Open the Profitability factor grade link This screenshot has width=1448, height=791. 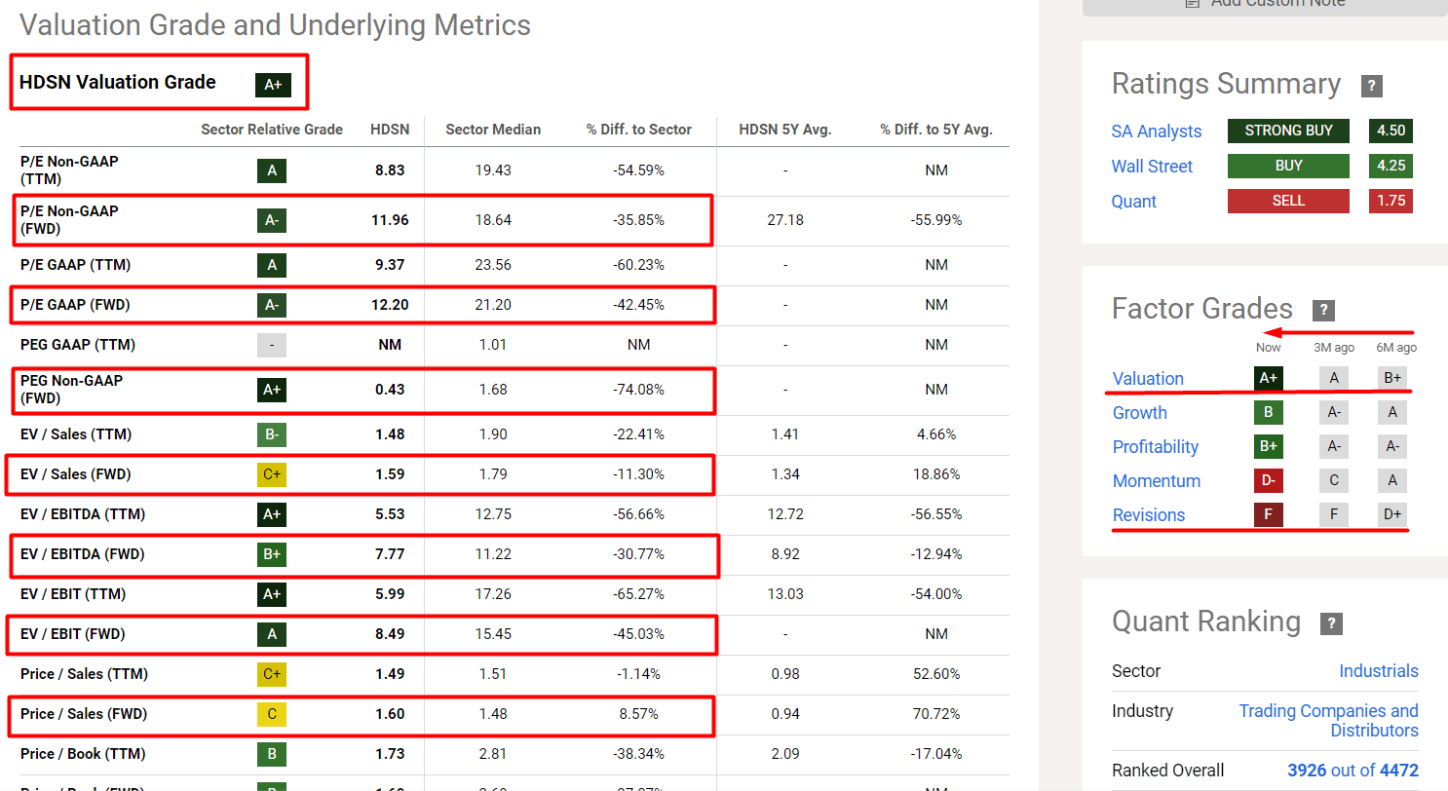[x=1156, y=447]
